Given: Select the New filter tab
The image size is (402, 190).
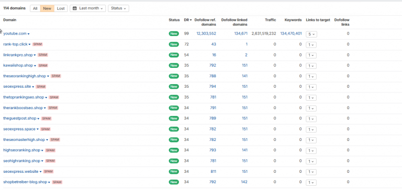Looking at the screenshot, I should (x=47, y=8).
